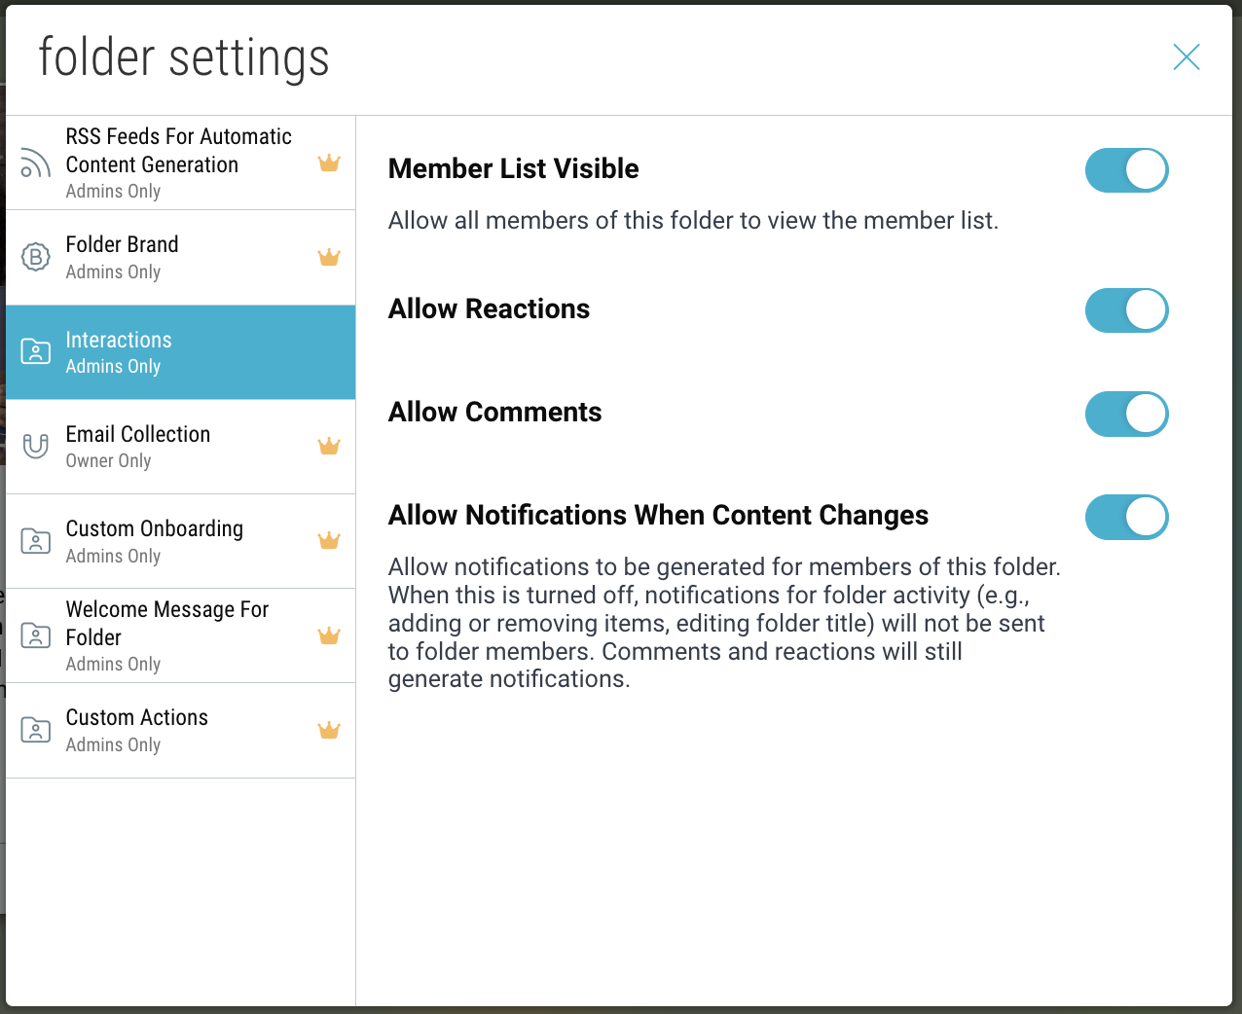Click the crown icon beside Email Collection
This screenshot has height=1014, width=1242.
(329, 447)
